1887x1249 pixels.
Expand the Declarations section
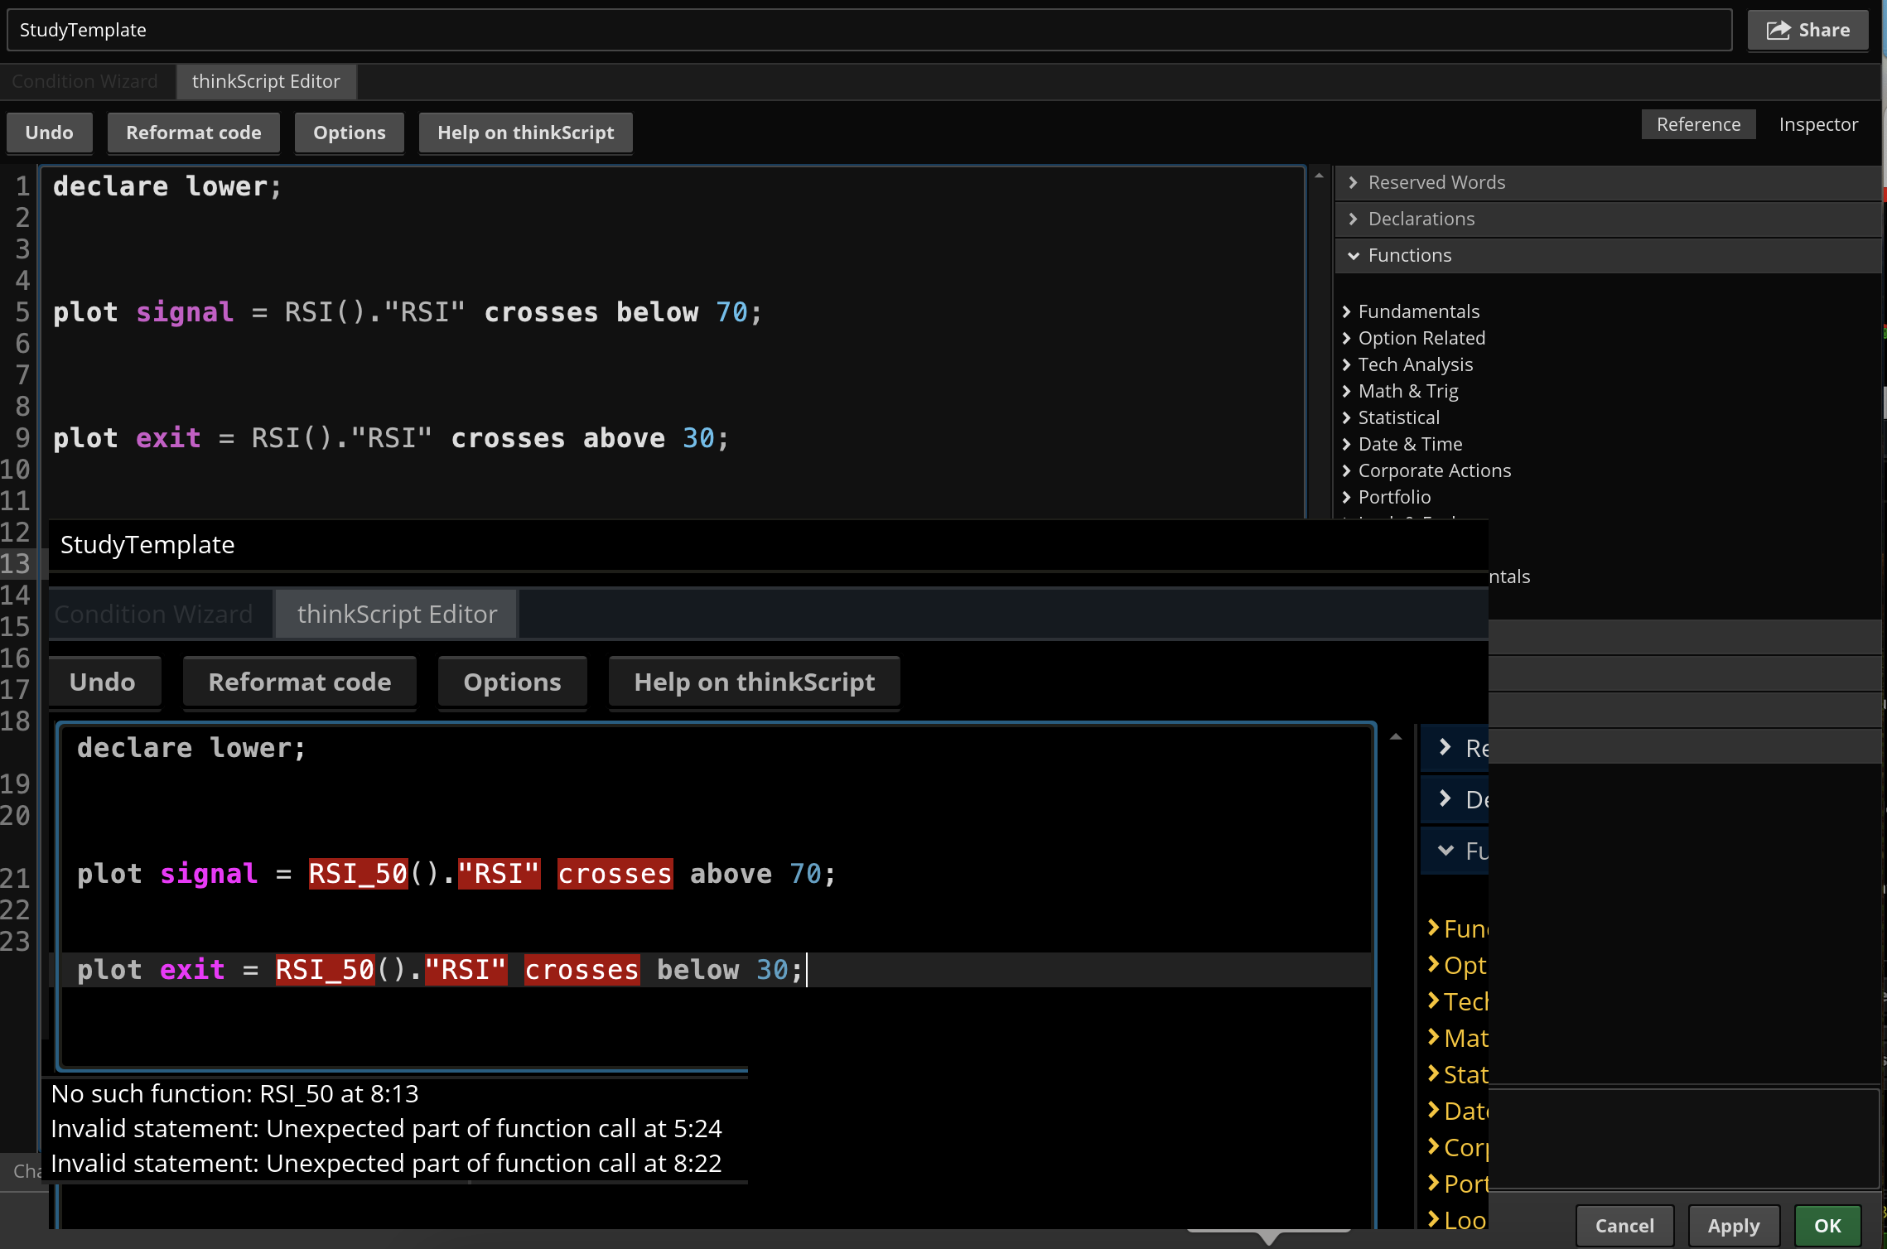click(1607, 219)
